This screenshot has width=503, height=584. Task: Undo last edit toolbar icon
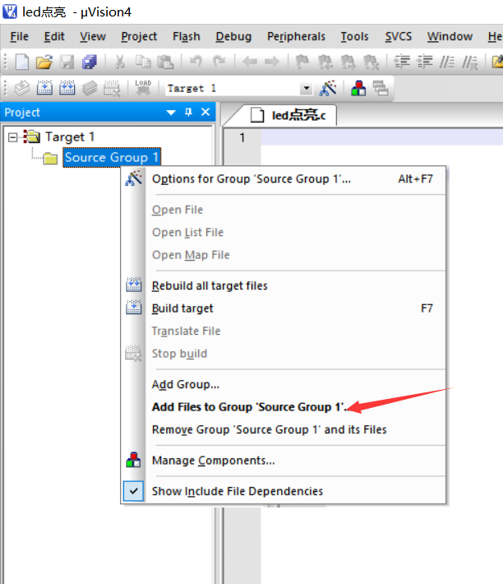(x=196, y=62)
